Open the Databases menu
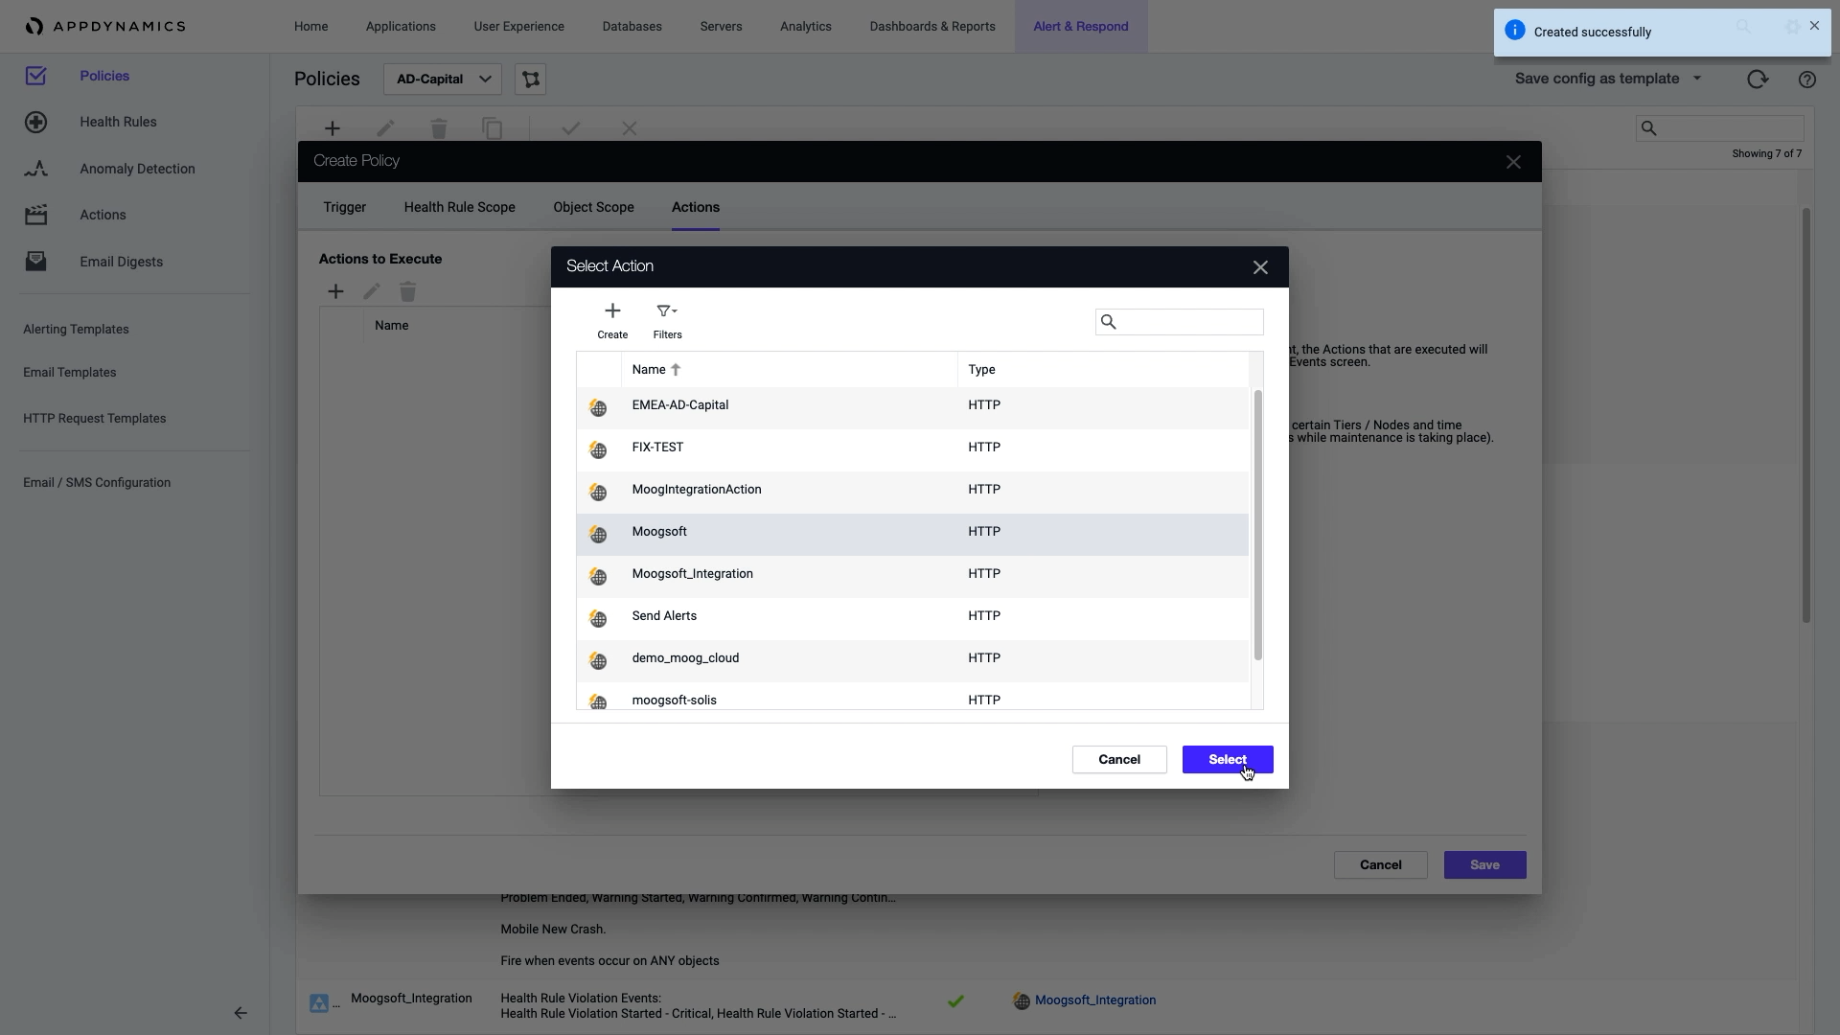 pyautogui.click(x=632, y=26)
